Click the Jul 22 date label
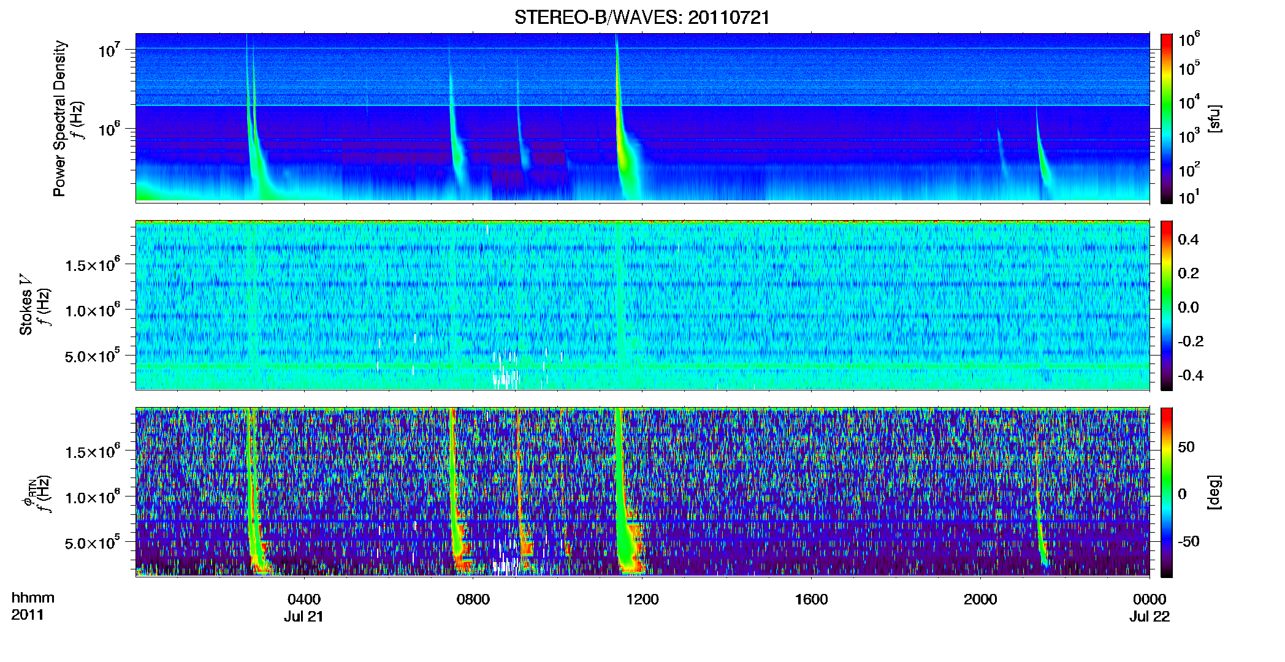The height and width of the screenshot is (662, 1285). point(1150,617)
